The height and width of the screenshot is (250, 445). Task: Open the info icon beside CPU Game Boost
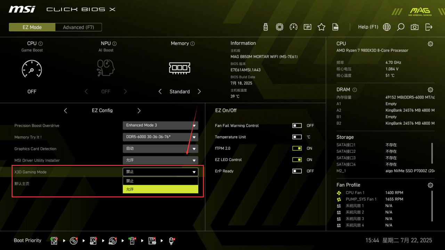coord(41,44)
